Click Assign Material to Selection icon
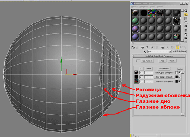The height and width of the screenshot is (137, 190). (142, 47)
